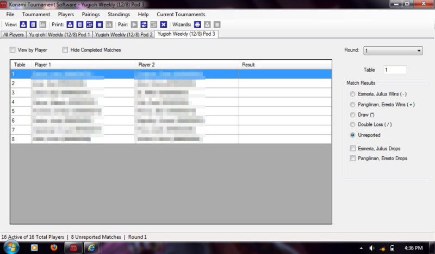The image size is (435, 254).
Task: Select table row 4 in pairings list
Action: point(171,102)
